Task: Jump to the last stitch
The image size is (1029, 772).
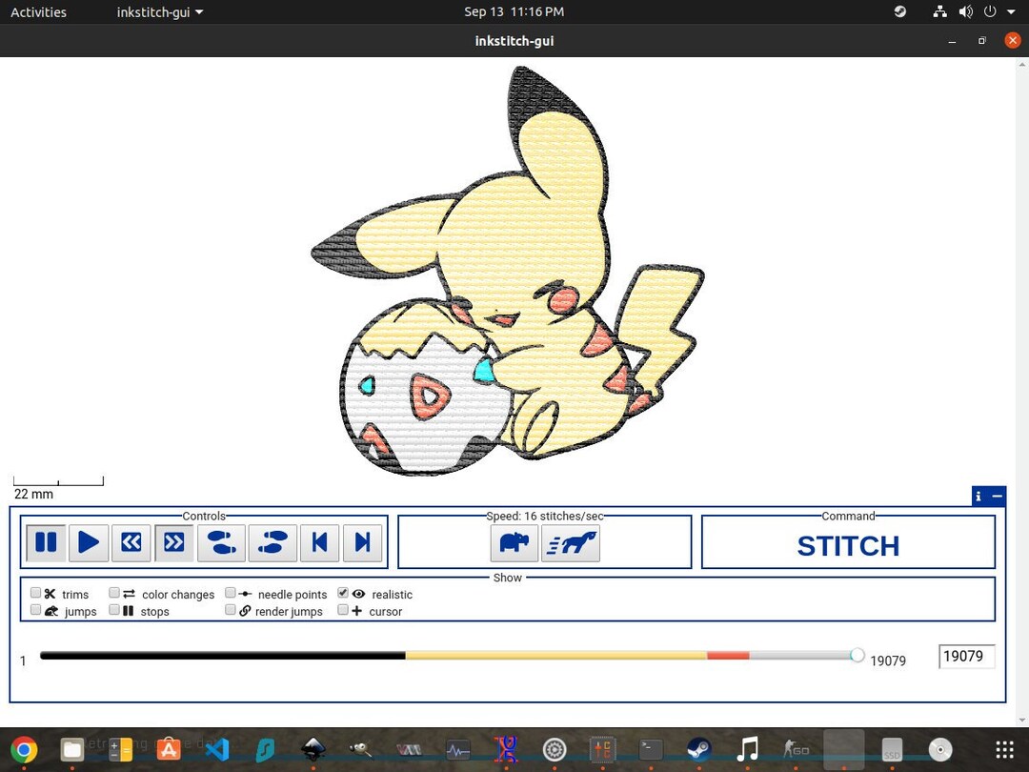Action: 362,542
